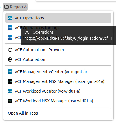Click NSX icon for Workload NSX Manager
Image resolution: width=116 pixels, height=124 pixels.
pos(10,101)
